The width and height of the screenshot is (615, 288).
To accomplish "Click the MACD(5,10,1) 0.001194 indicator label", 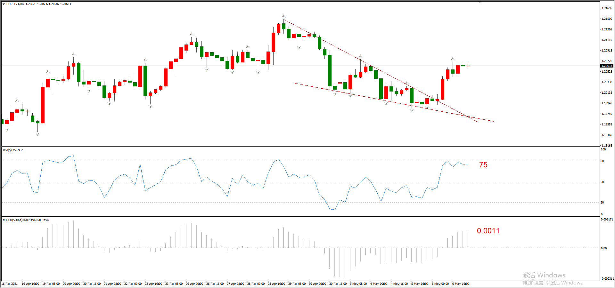I will click(26, 220).
